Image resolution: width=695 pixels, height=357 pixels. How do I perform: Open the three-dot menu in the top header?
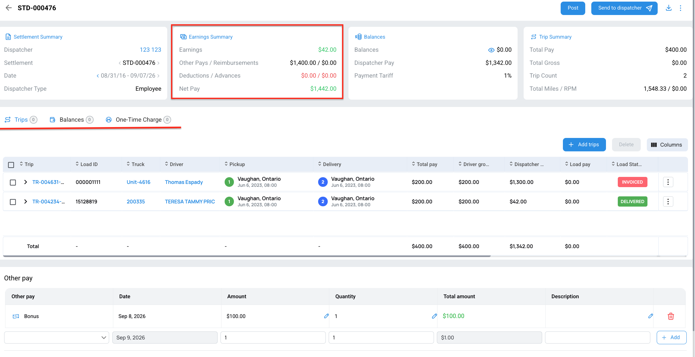point(680,8)
